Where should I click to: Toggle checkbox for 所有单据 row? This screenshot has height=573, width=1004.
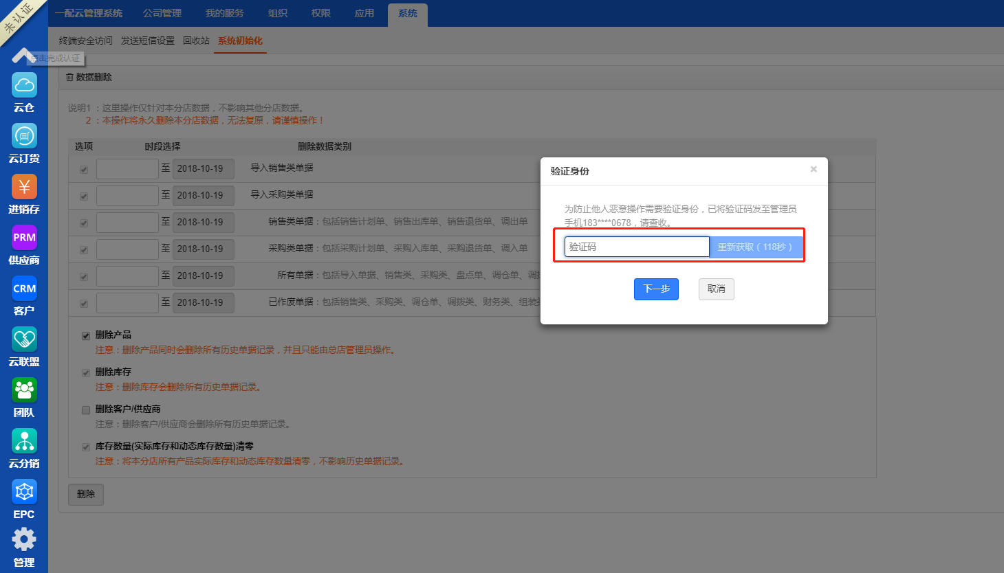(x=84, y=277)
